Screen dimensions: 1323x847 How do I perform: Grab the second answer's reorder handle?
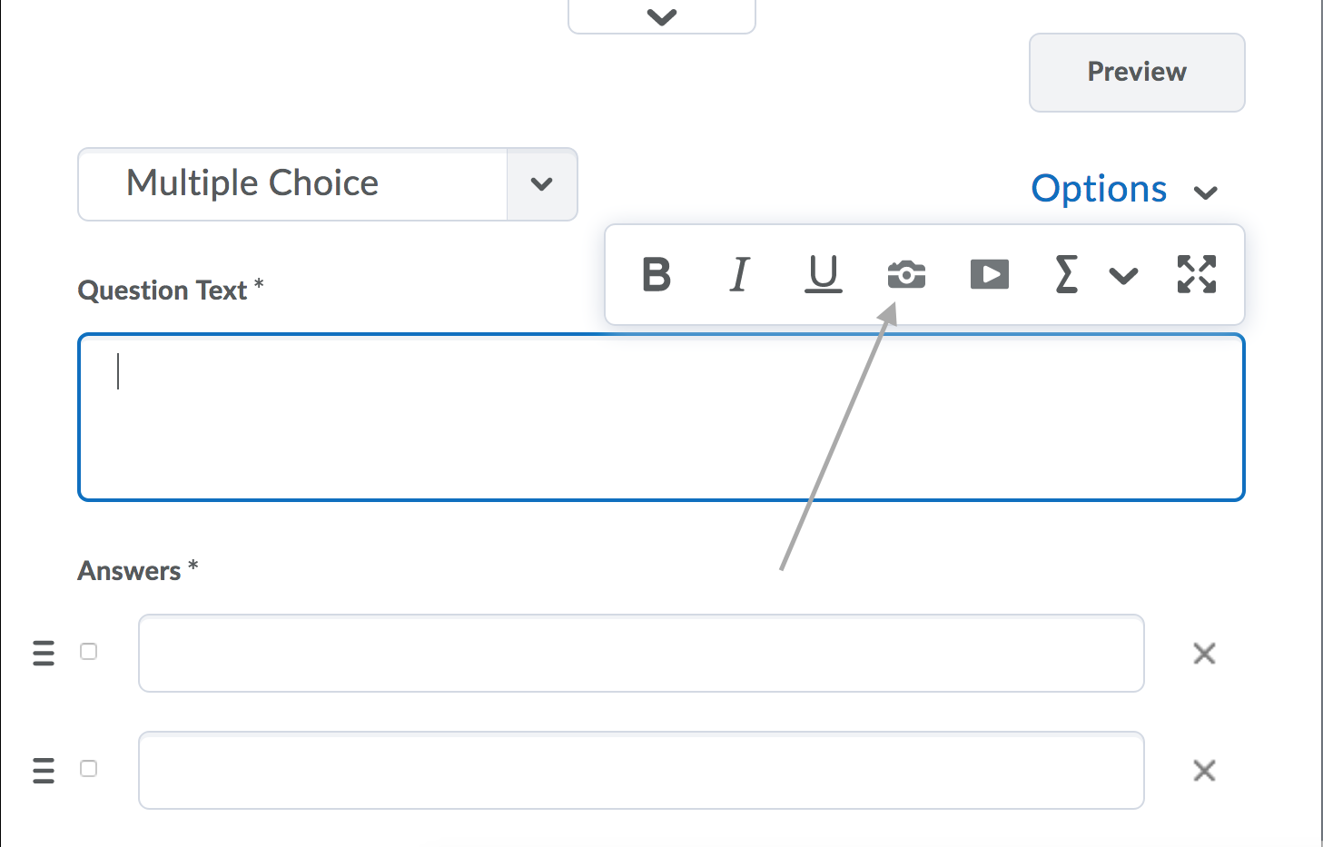pos(44,770)
